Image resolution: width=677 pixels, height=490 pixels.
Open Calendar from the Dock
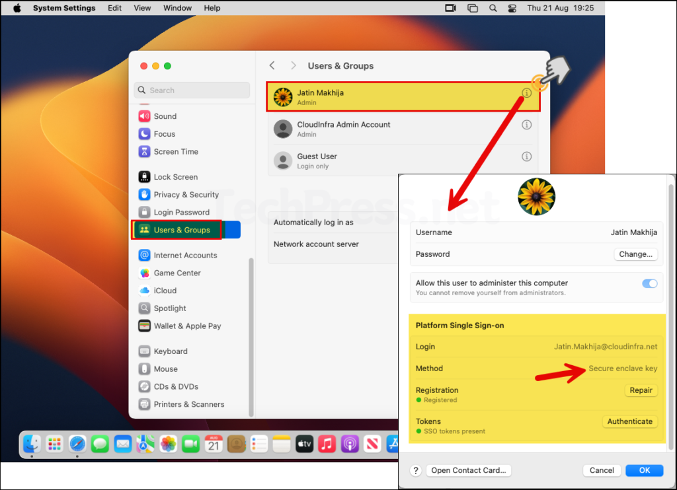214,444
